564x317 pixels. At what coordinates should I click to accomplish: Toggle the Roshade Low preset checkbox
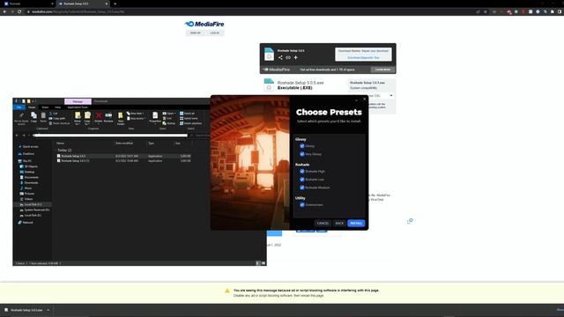(302, 179)
